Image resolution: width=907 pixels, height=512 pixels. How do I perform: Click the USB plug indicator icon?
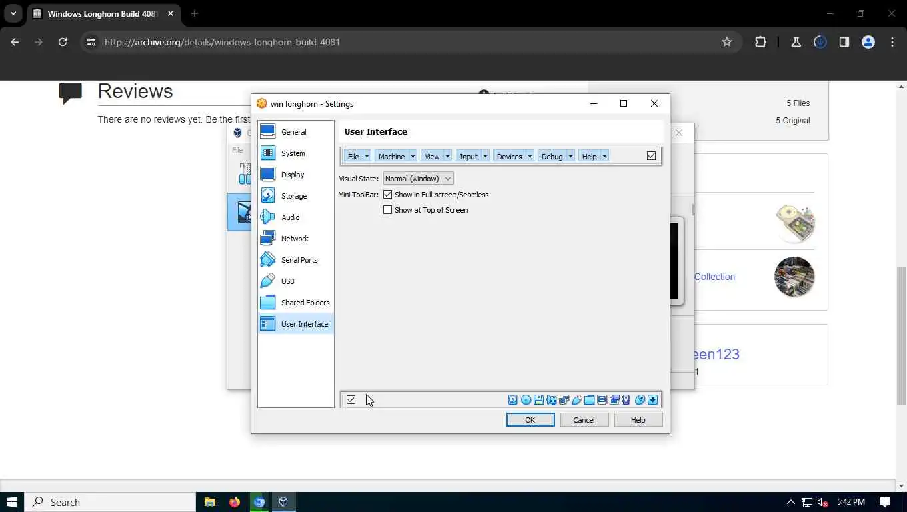(576, 400)
